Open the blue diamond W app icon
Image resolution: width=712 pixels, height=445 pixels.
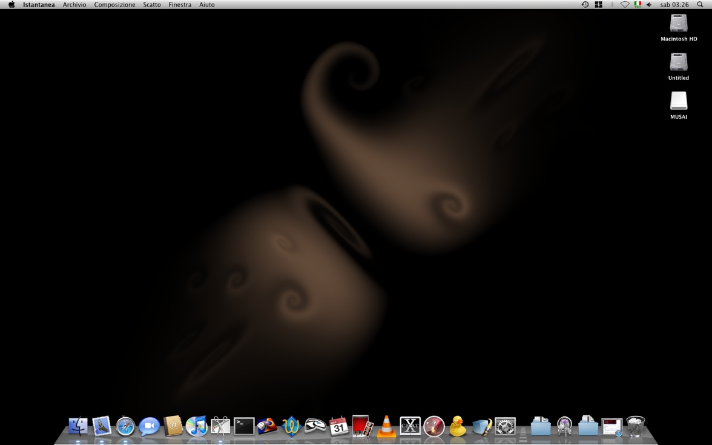[291, 426]
